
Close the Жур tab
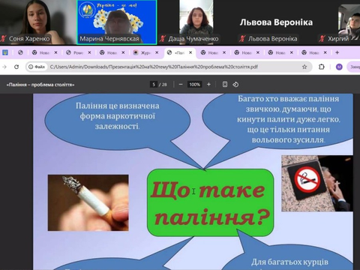coord(157,52)
